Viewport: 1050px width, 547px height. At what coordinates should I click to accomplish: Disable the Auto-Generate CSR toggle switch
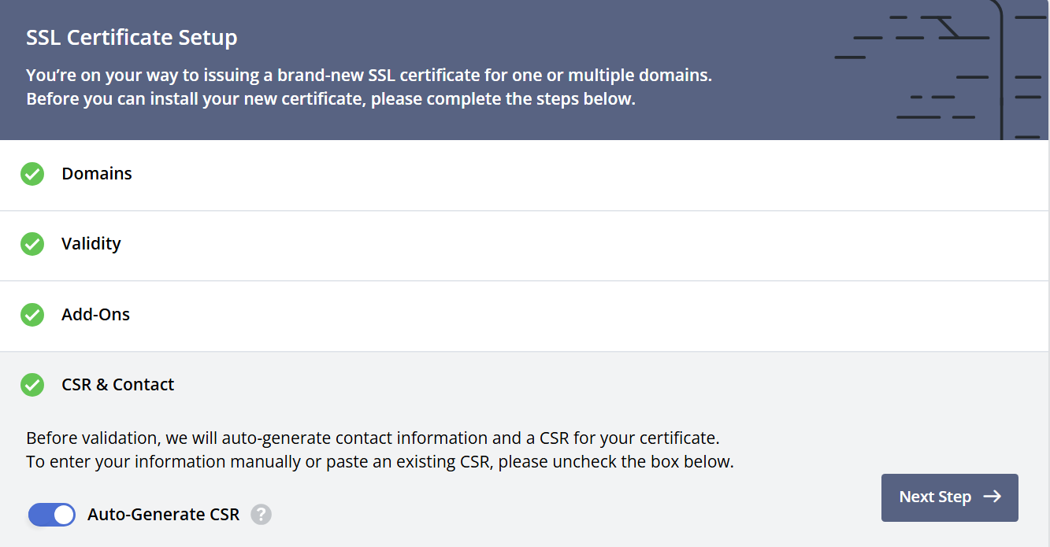click(x=52, y=515)
